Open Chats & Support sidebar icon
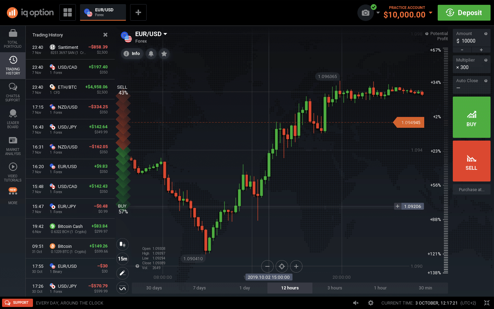This screenshot has height=309, width=494. point(13,92)
